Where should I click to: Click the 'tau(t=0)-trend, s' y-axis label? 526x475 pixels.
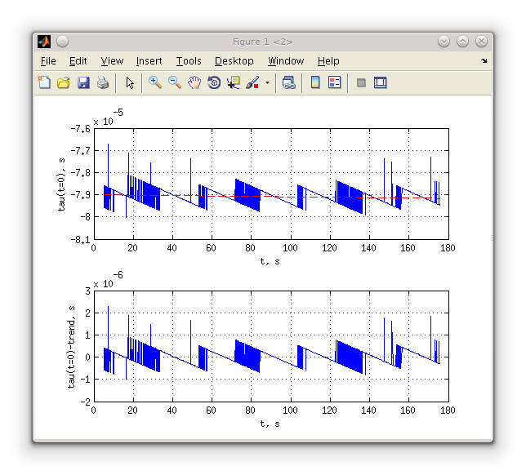[71, 347]
